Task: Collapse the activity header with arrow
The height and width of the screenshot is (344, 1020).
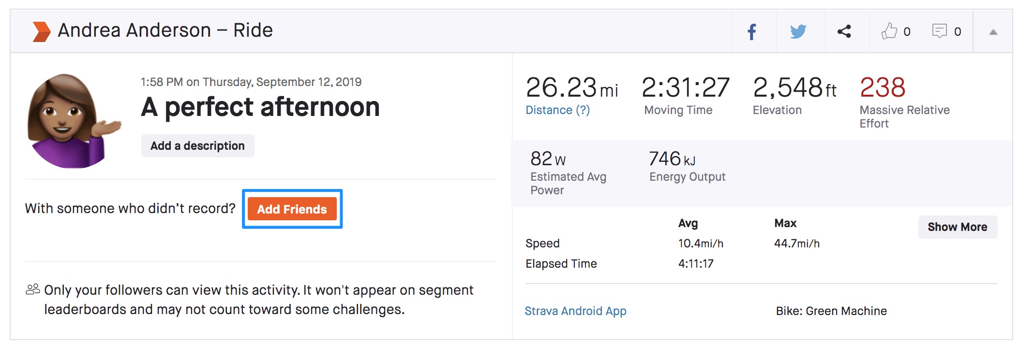Action: (993, 32)
